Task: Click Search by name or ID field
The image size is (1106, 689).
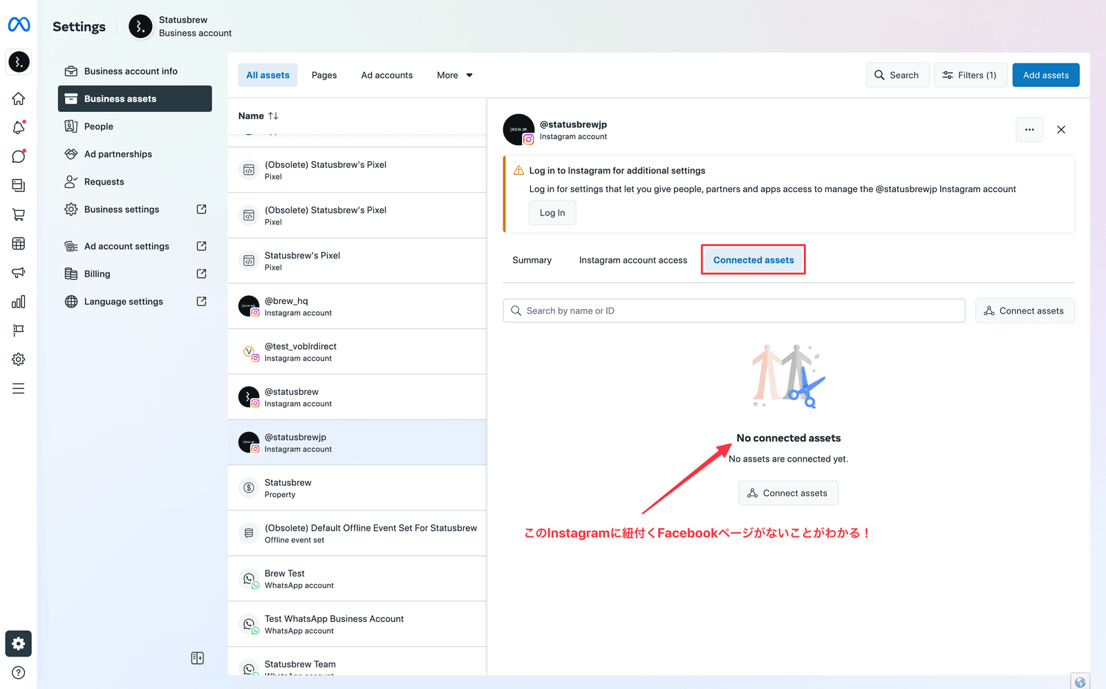Action: [x=733, y=311]
